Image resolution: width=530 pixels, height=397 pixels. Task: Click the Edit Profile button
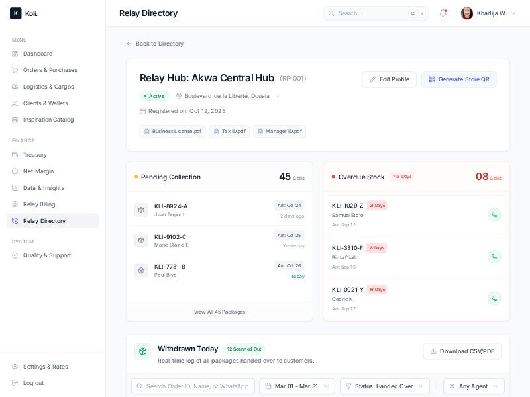(389, 79)
